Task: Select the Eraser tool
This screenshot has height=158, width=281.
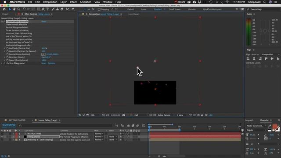Action: (x=62, y=9)
